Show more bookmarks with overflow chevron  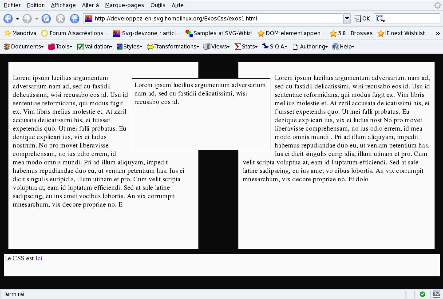[438, 33]
